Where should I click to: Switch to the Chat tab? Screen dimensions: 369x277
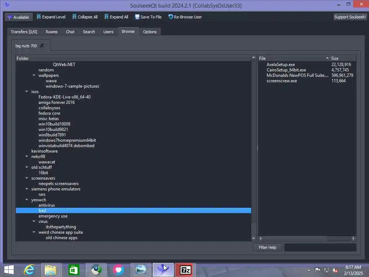[x=70, y=32]
